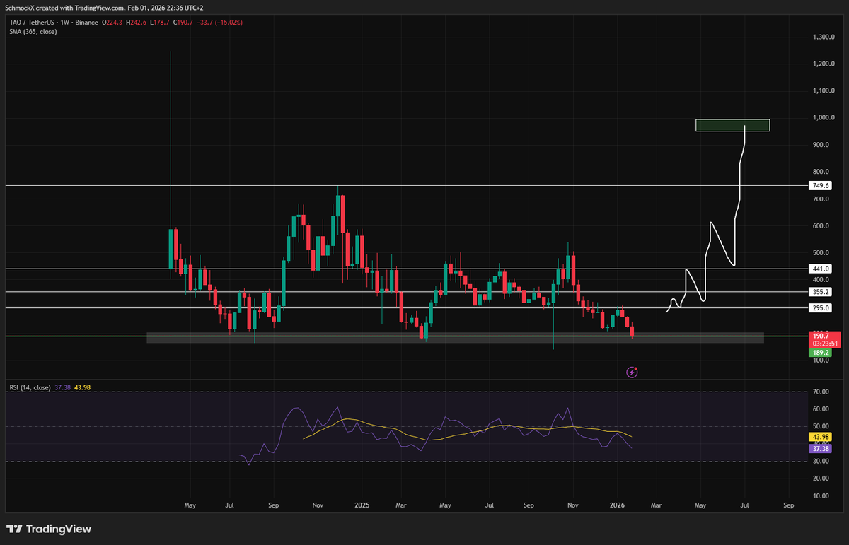Select the green target box drawing
Screen dimensions: 849x545
click(733, 125)
